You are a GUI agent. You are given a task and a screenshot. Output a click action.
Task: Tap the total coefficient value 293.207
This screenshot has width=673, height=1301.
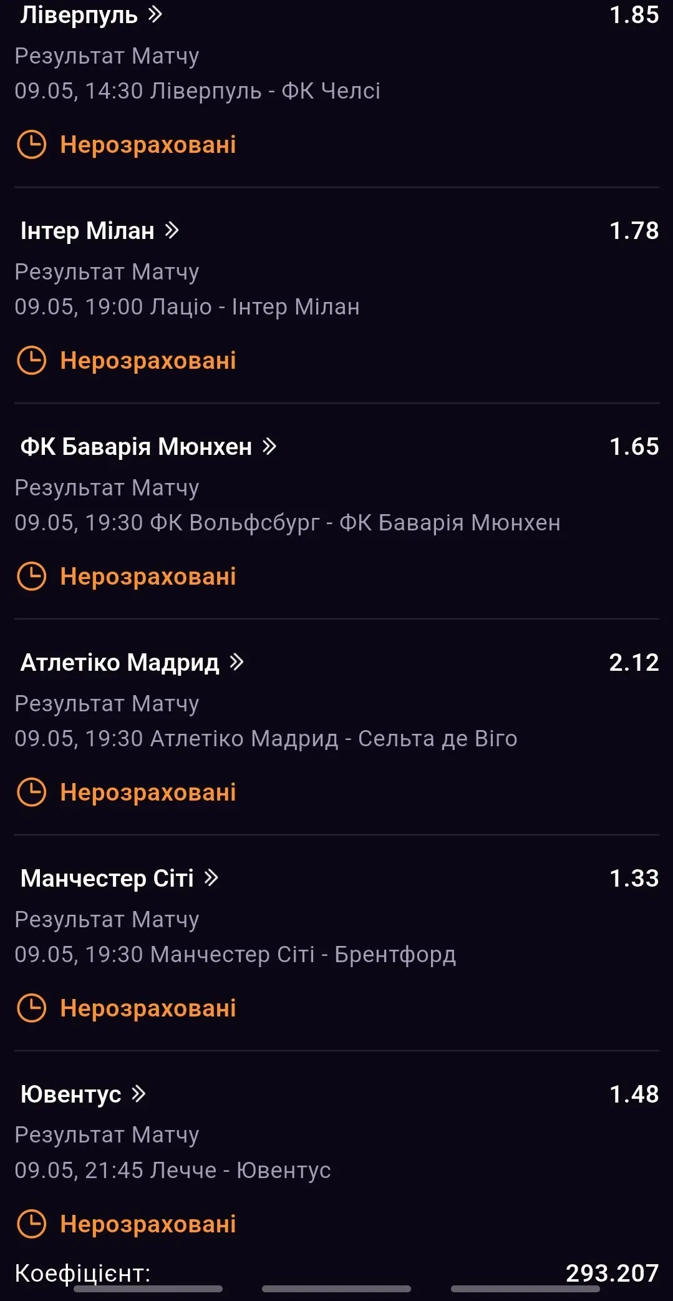pos(612,1273)
